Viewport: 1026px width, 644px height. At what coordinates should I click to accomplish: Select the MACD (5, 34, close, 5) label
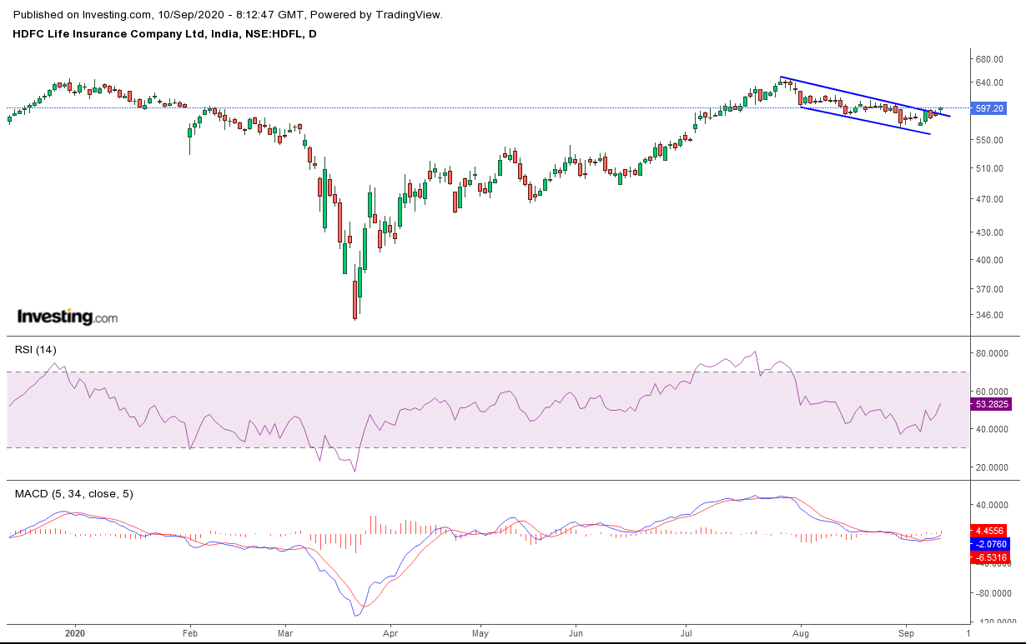(x=74, y=494)
